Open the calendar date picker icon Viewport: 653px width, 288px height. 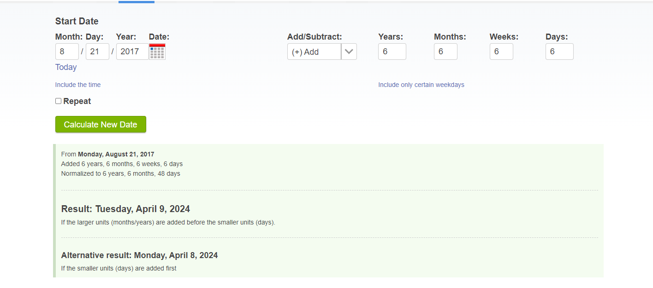[157, 52]
